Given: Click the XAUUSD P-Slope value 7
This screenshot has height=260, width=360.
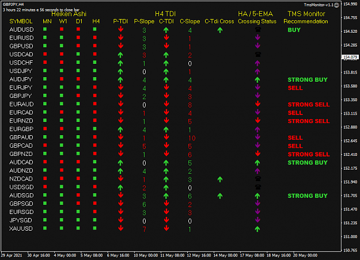Looking at the screenshot, I should [144, 230].
